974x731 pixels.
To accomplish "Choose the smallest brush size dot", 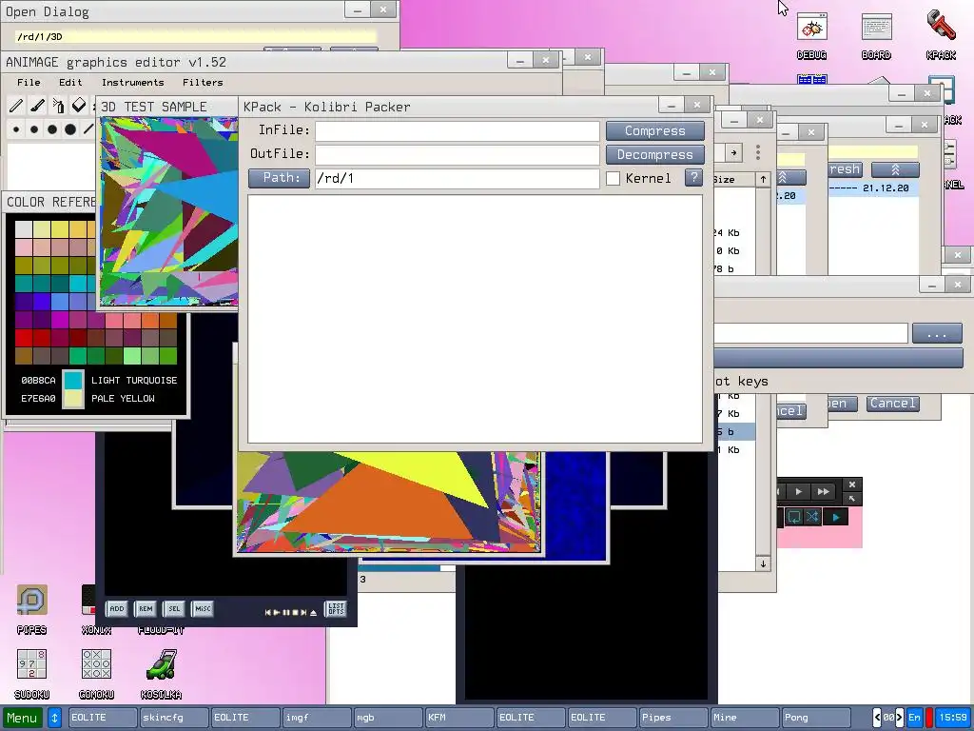I will click(x=16, y=129).
